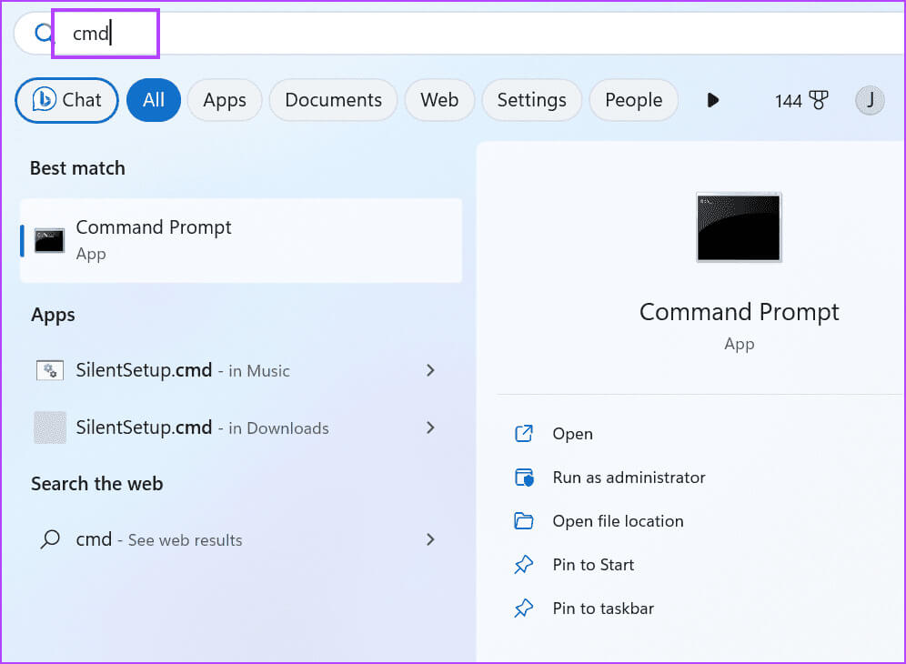Viewport: 906px width, 664px height.
Task: Click the search magnifier icon
Action: pyautogui.click(x=44, y=33)
